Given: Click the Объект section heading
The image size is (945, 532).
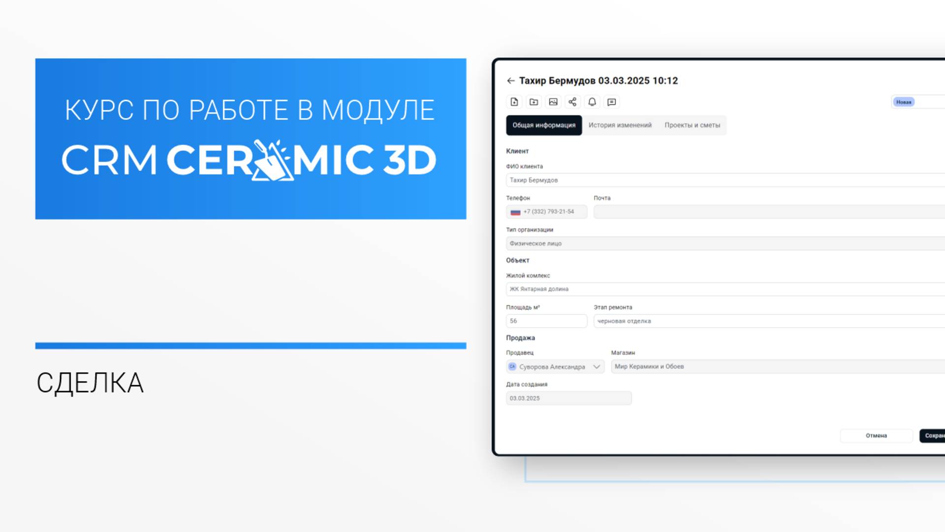Looking at the screenshot, I should point(518,260).
